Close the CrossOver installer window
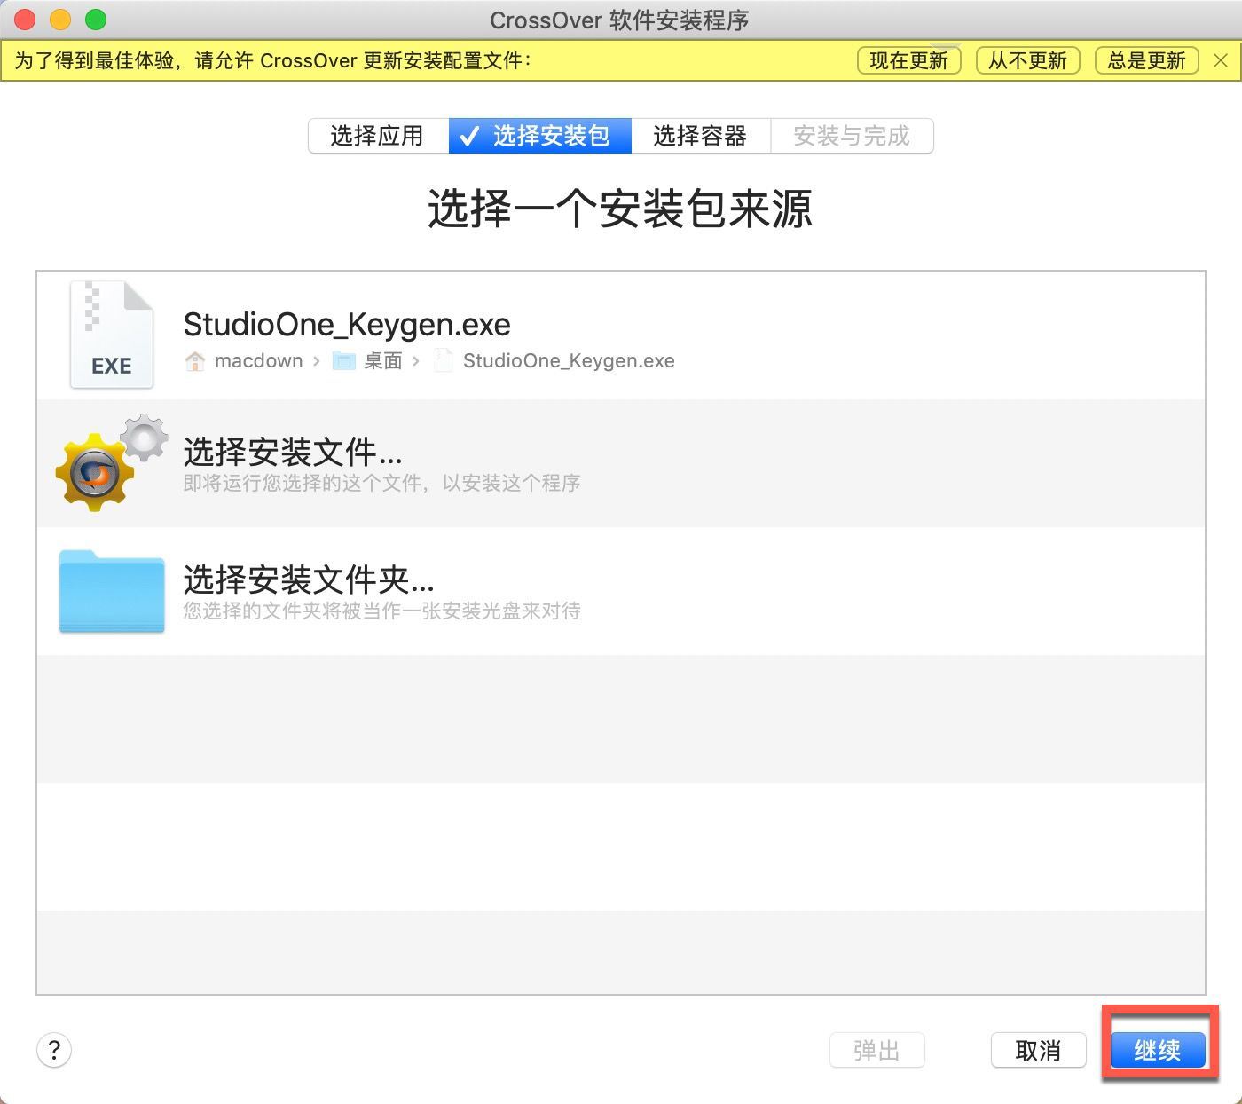 (25, 19)
